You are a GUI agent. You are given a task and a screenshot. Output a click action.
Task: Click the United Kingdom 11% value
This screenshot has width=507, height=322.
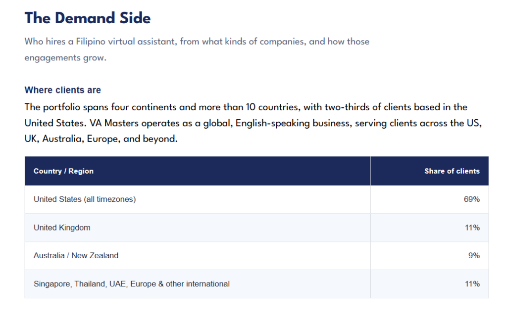click(x=472, y=228)
